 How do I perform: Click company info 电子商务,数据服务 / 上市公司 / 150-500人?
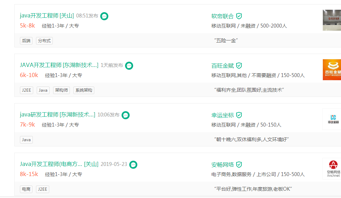(x=258, y=174)
